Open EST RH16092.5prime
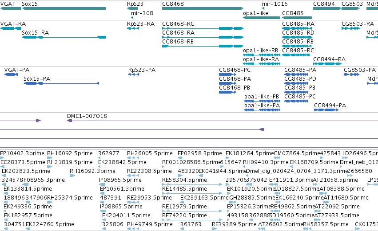This screenshot has width=378, height=231. tap(70, 153)
